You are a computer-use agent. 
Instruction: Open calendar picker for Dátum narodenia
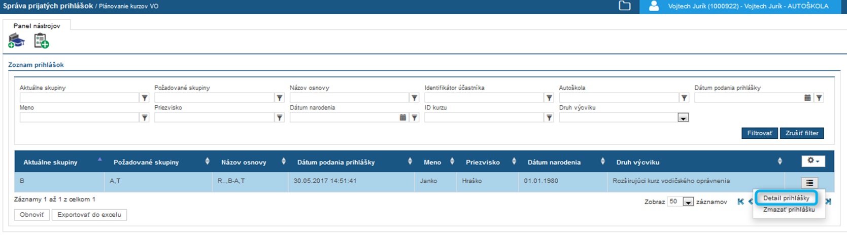(x=403, y=117)
